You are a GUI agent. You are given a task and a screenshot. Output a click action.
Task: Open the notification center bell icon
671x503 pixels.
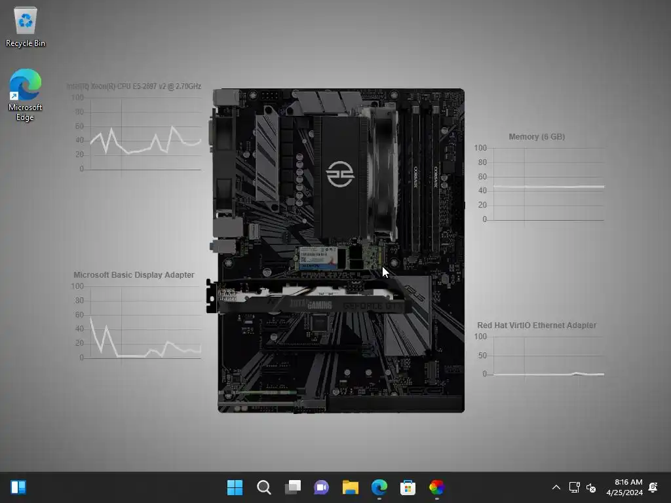[x=653, y=487]
